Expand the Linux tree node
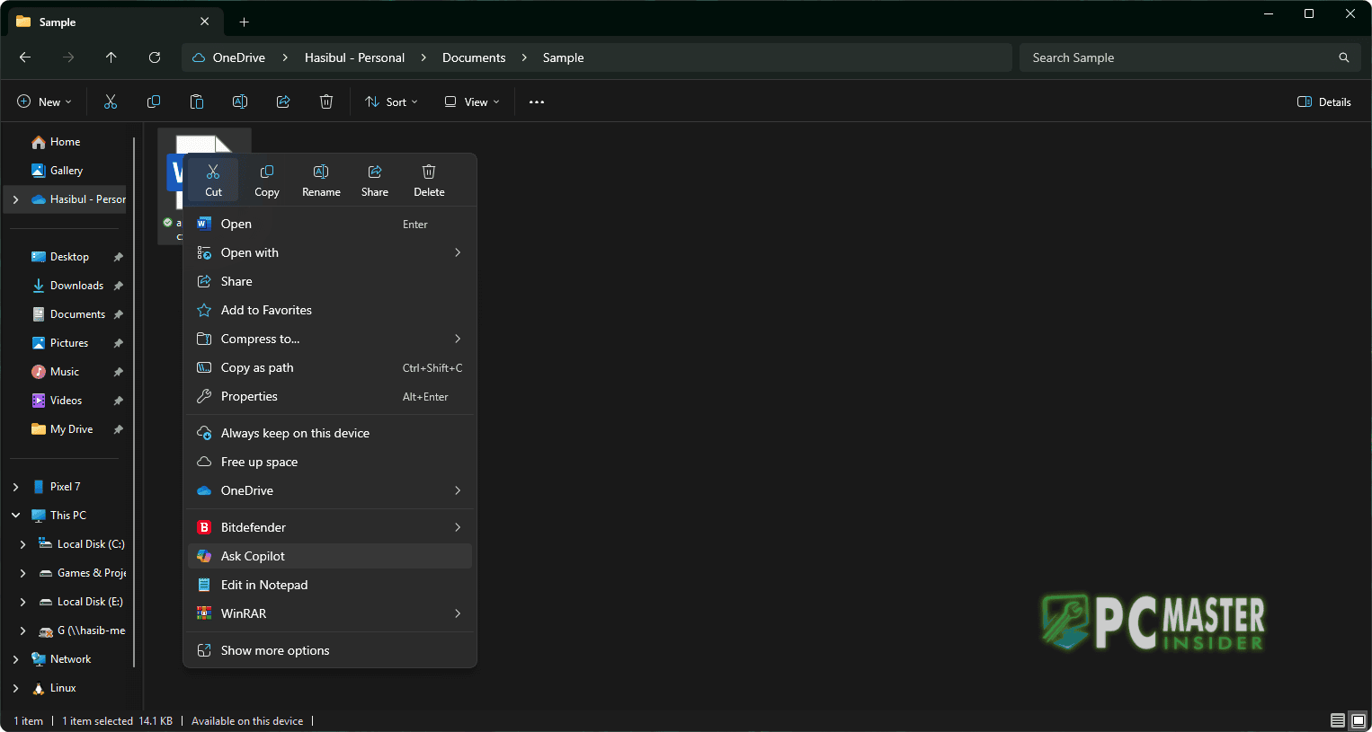Screen dimensions: 1372x732 (x=15, y=688)
